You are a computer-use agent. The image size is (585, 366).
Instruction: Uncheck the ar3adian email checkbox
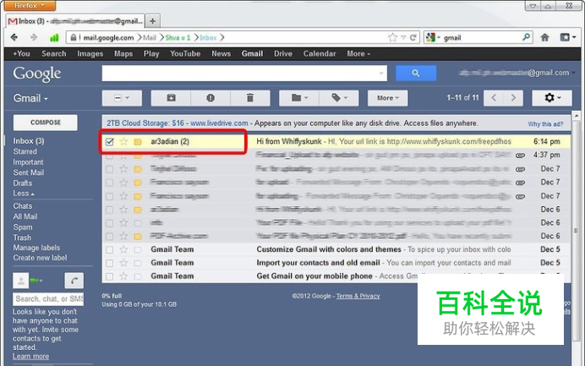pos(109,142)
